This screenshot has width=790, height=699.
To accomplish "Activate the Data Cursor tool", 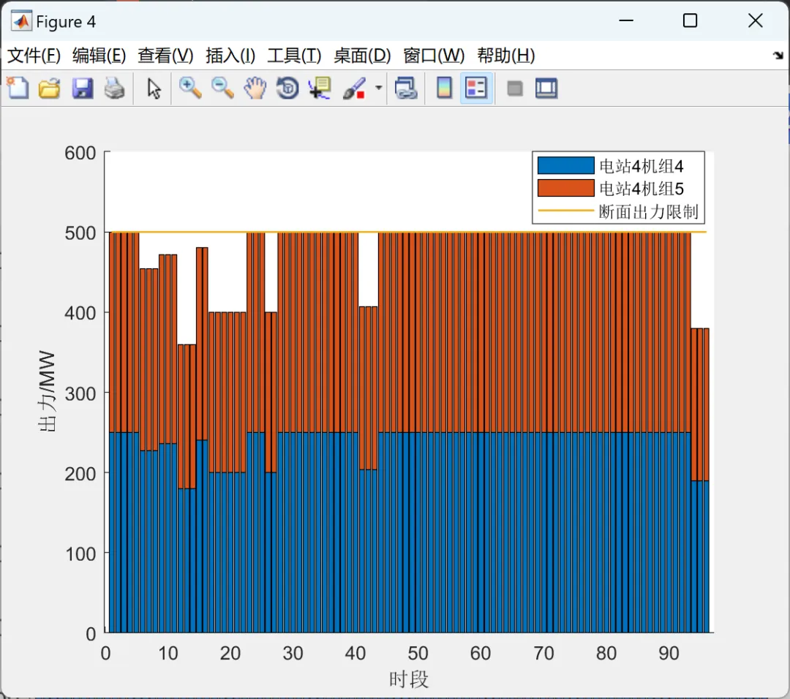I will tap(320, 88).
